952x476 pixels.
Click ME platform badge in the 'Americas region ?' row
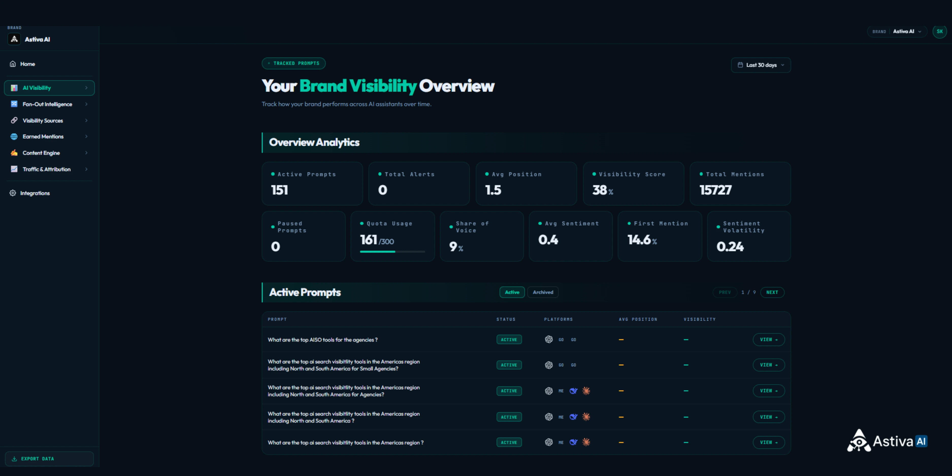point(561,442)
